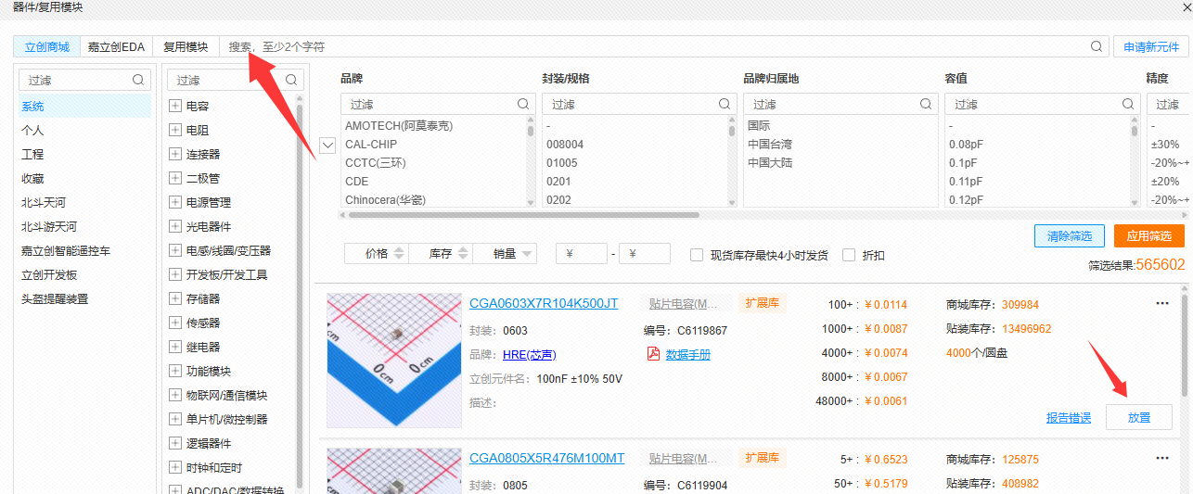
Task: Select 工程 library source
Action: pyautogui.click(x=84, y=155)
